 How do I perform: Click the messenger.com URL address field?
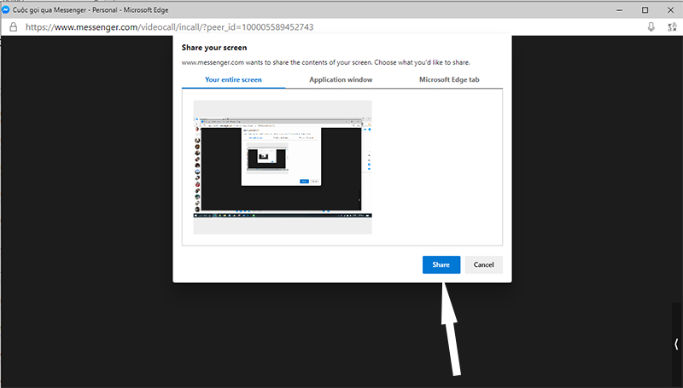point(169,27)
